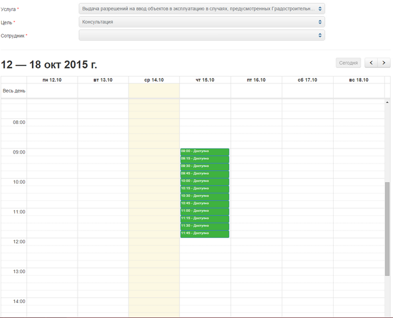Screen dimensions: 393x318
Task: Select the 09:30 Доступно time slot
Action: point(204,166)
